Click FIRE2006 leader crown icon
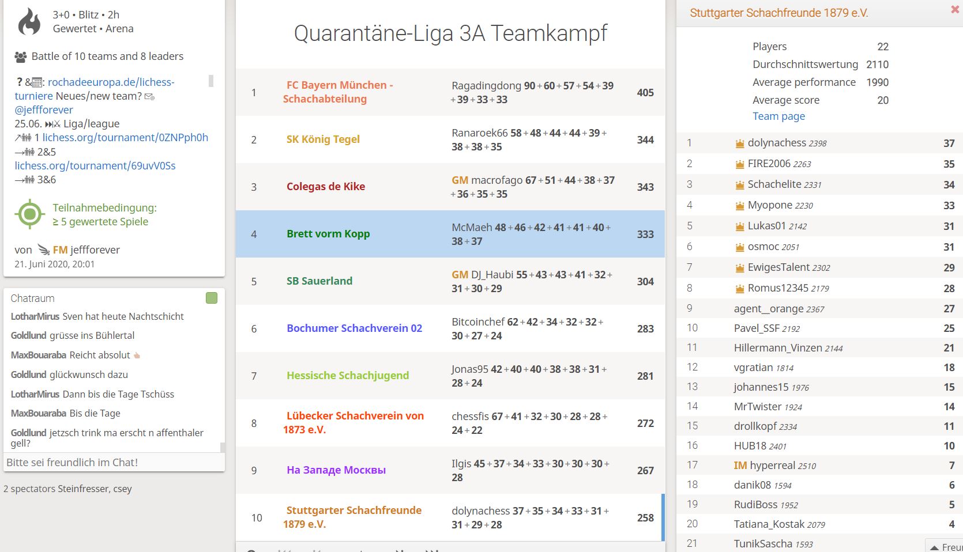The width and height of the screenshot is (963, 552). (740, 164)
